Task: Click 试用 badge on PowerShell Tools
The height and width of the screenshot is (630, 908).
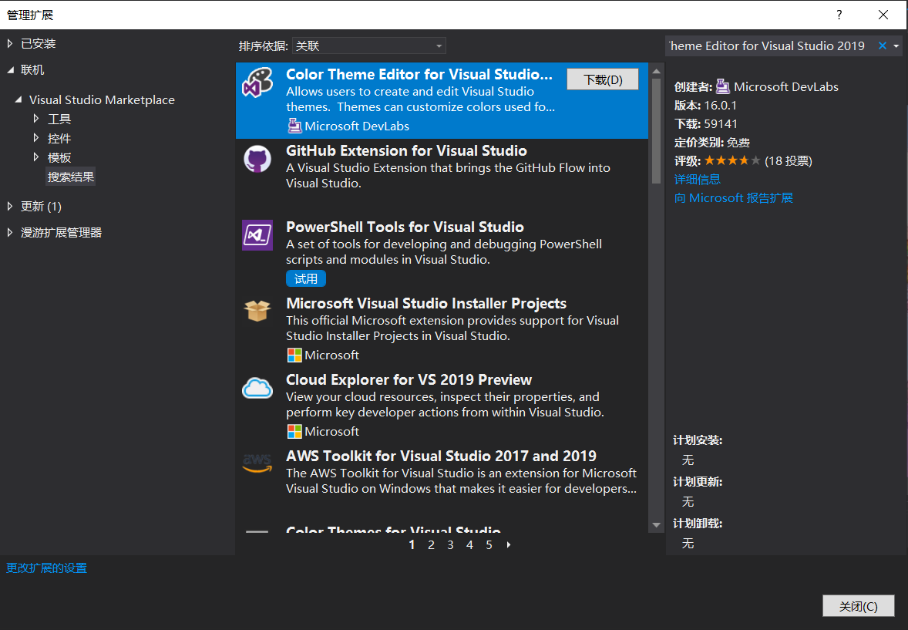Action: pos(306,279)
